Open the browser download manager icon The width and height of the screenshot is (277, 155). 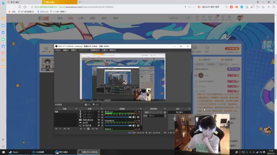(x=247, y=7)
